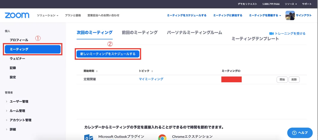Screen dimensions: 318x140
Task: Switch to 前回のミーティング tab
Action: (140, 32)
